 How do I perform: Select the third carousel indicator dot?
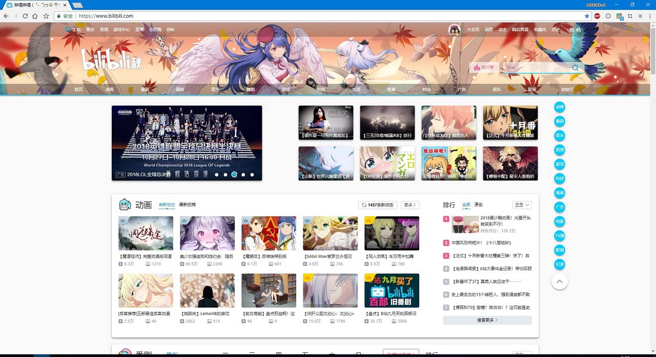235,174
